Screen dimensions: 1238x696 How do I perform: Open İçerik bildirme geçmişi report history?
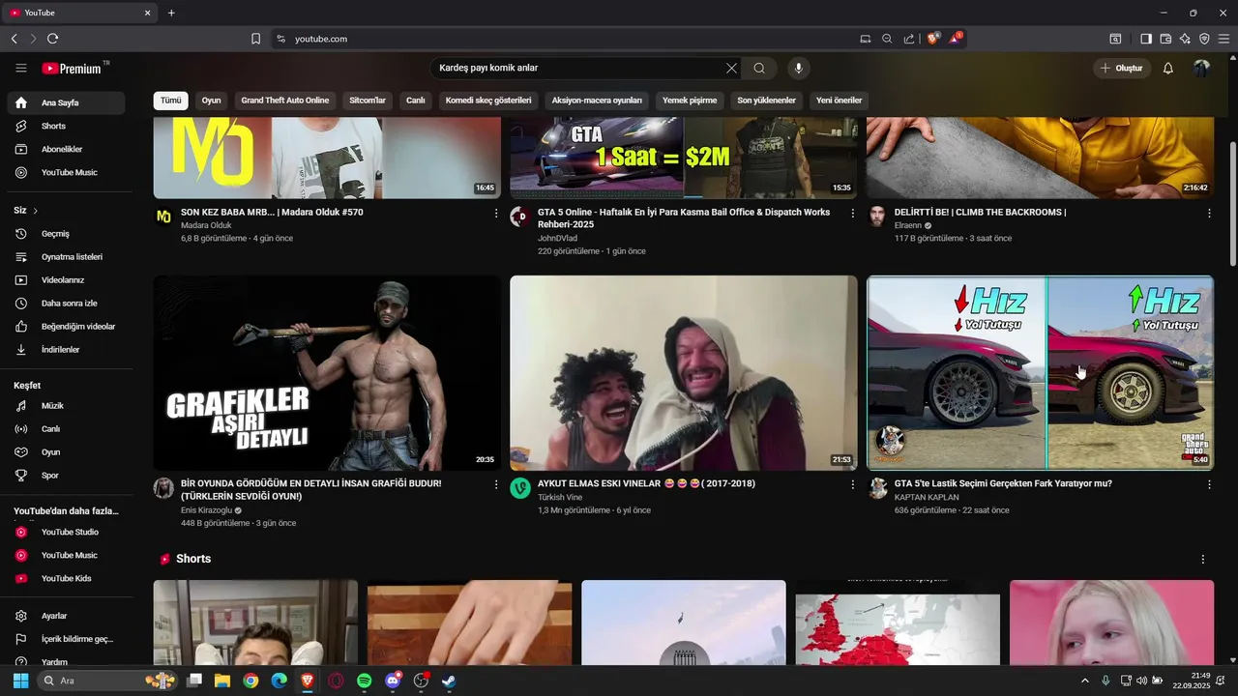[x=67, y=639]
